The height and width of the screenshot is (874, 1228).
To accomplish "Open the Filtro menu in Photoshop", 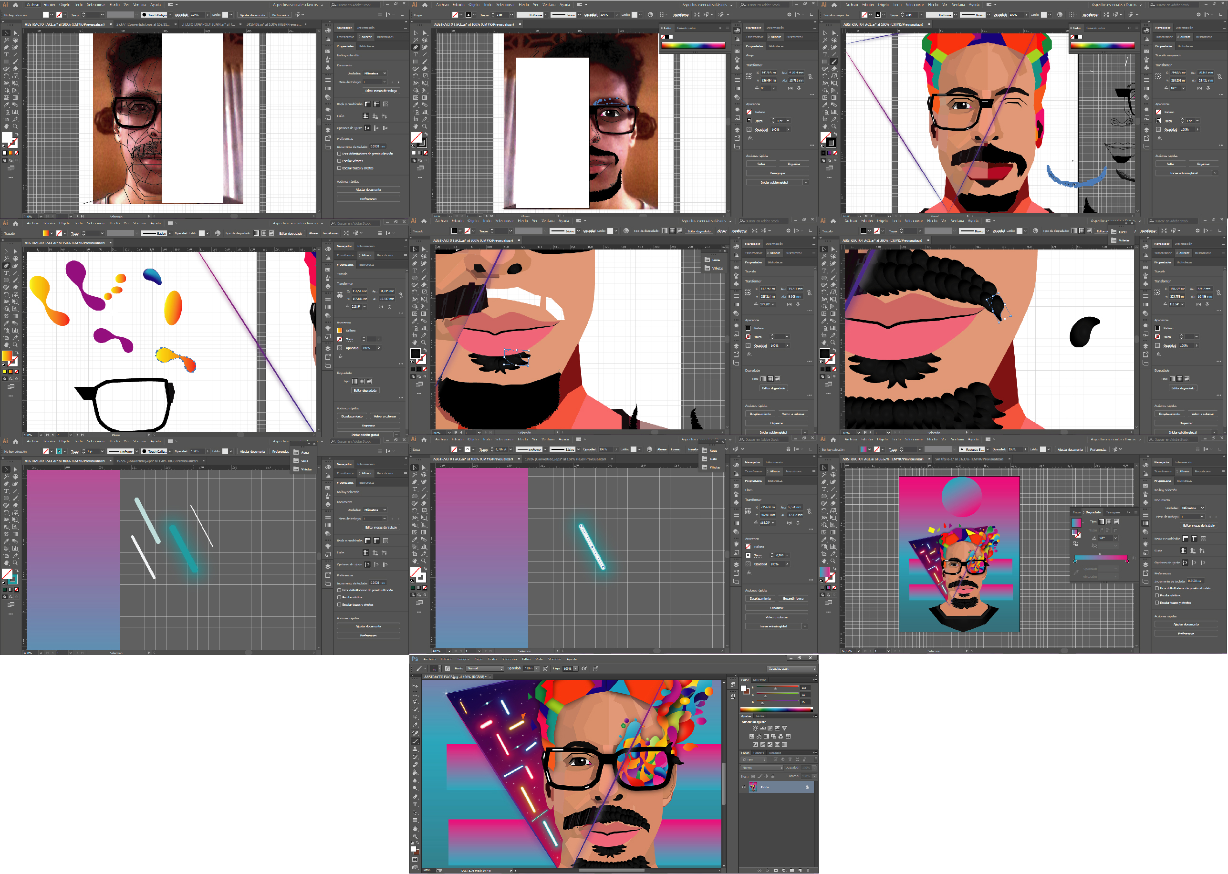I will click(526, 659).
